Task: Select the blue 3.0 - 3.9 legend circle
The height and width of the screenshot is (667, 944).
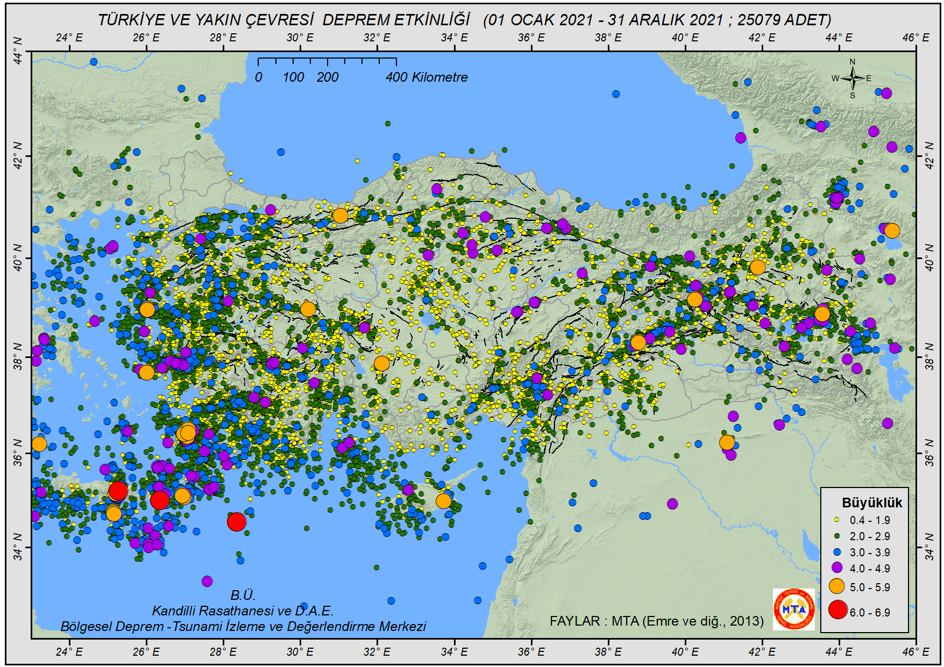Action: click(836, 552)
